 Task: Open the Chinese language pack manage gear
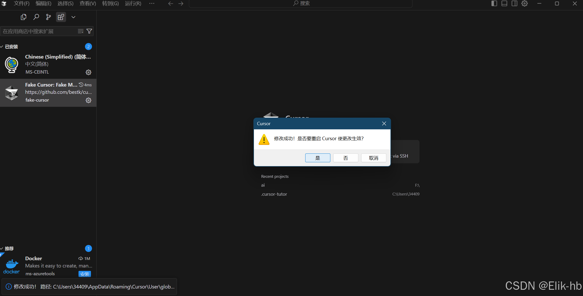(x=88, y=72)
